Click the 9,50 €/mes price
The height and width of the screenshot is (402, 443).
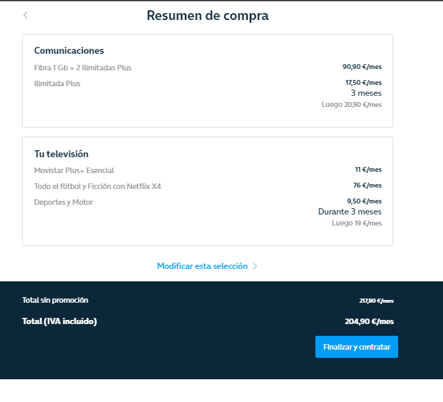coord(364,201)
